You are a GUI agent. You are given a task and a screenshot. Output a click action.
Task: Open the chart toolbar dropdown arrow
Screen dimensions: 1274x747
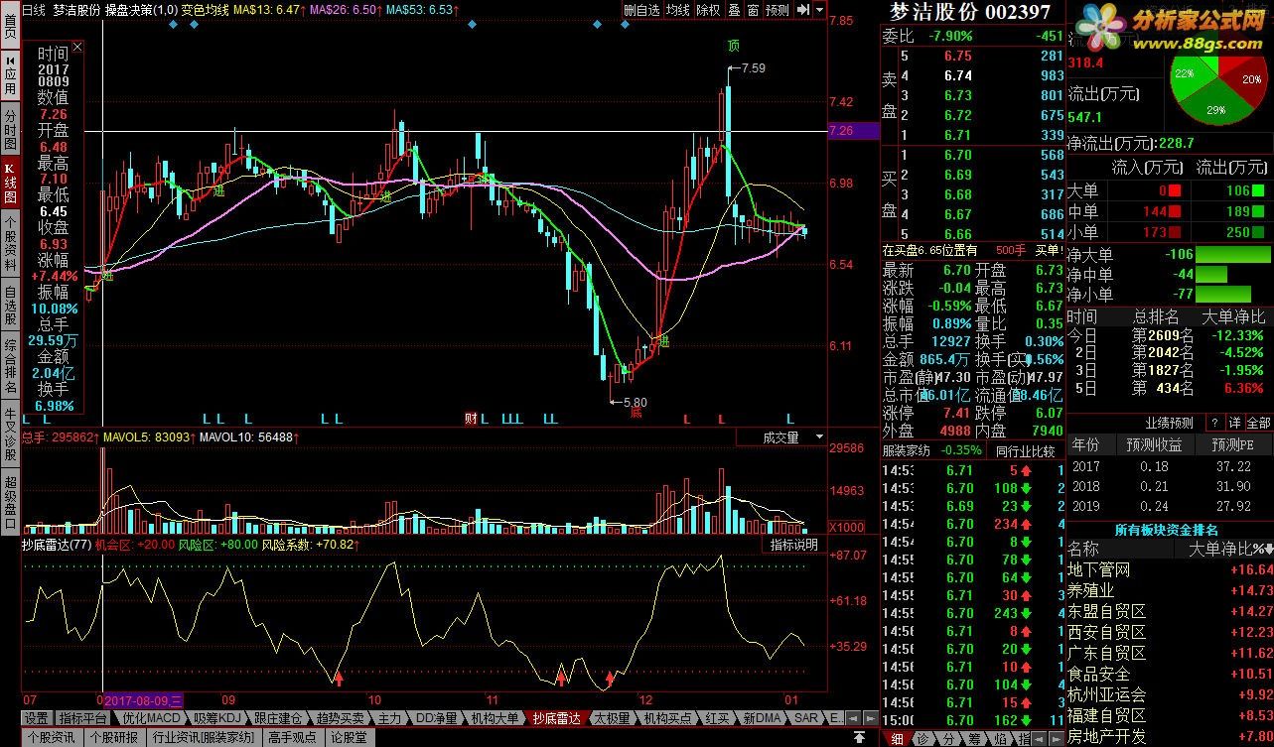pos(819,9)
